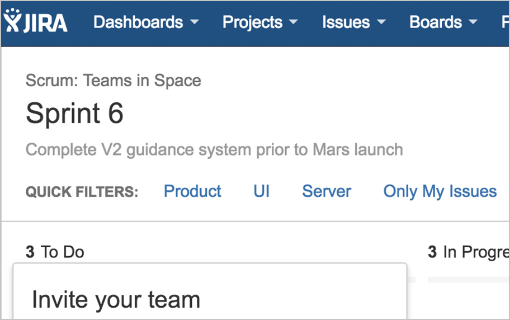This screenshot has height=320, width=510.
Task: Click the sprint goal description text
Action: point(214,150)
